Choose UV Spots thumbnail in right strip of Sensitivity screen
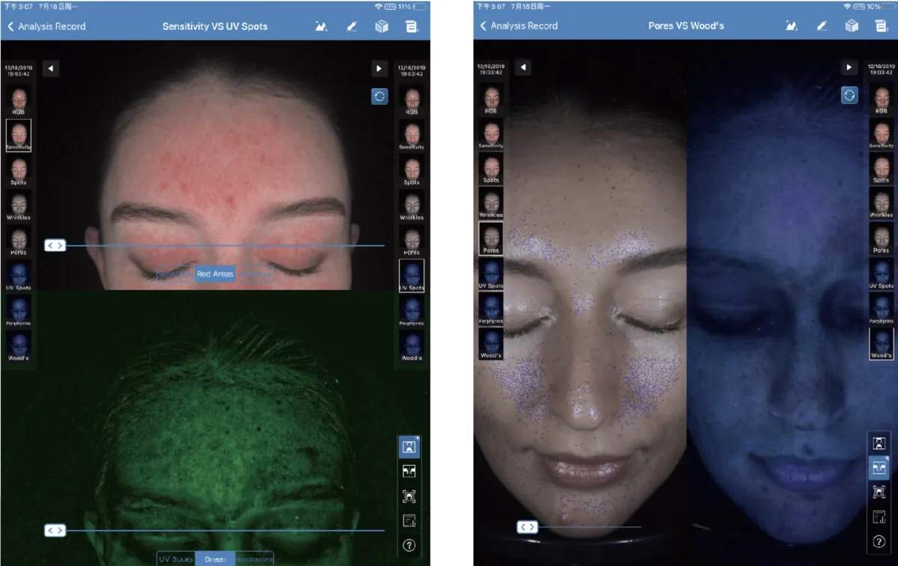This screenshot has width=898, height=566. pos(412,276)
